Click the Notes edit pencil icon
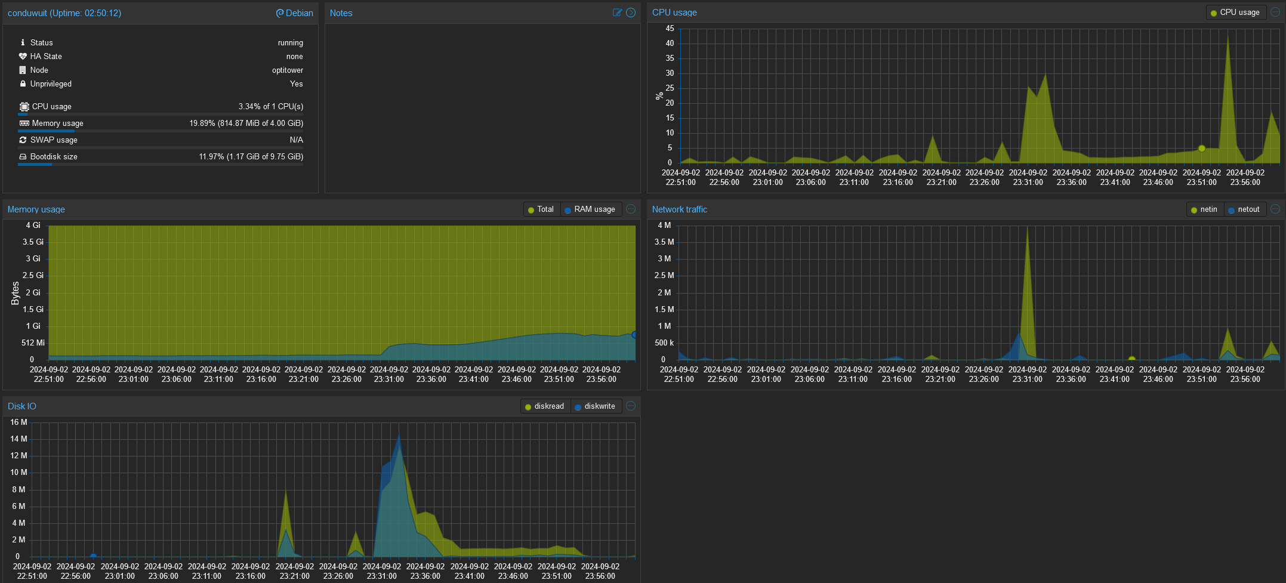This screenshot has height=583, width=1286. tap(617, 13)
